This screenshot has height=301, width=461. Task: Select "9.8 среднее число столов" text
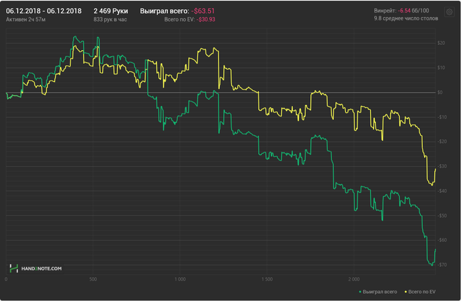click(406, 18)
